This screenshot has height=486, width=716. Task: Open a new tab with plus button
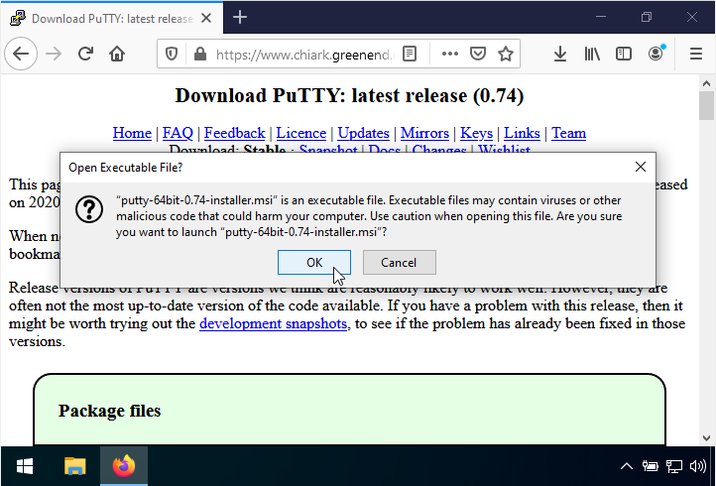[x=240, y=18]
